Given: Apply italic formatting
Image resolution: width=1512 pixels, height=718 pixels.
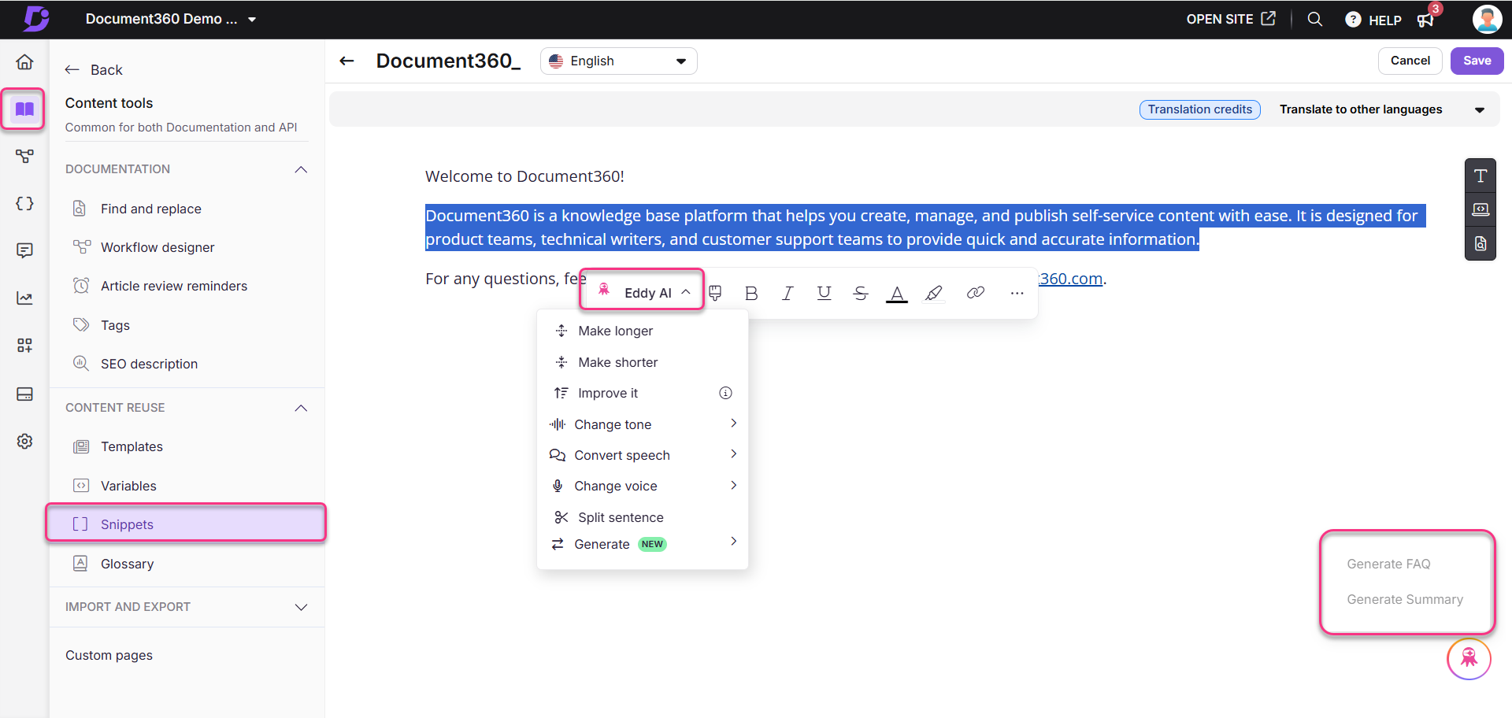Looking at the screenshot, I should click(787, 293).
